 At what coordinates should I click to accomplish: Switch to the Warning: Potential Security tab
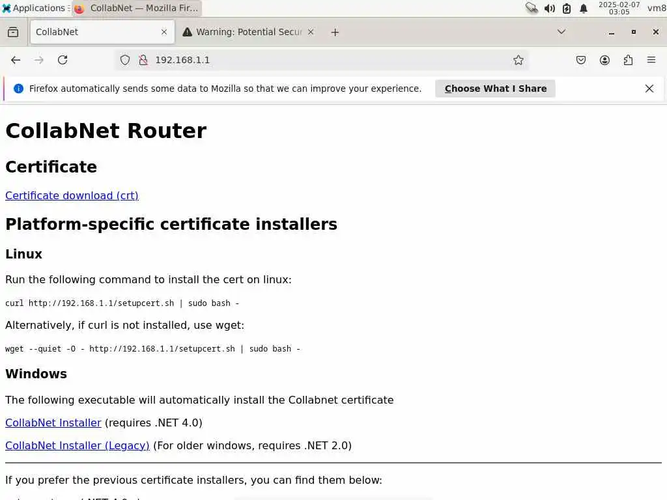(248, 32)
